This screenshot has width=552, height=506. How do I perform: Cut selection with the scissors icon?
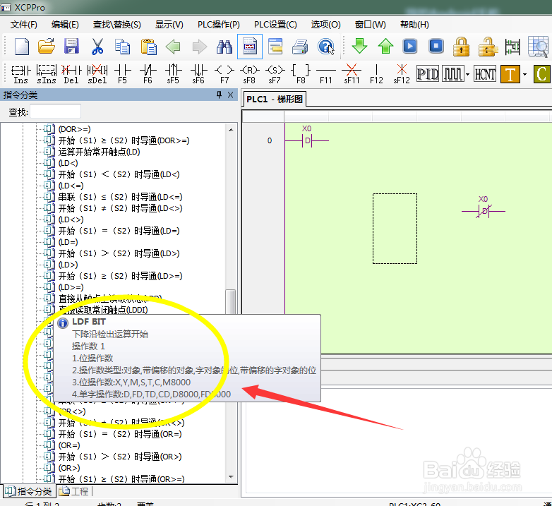tap(97, 47)
